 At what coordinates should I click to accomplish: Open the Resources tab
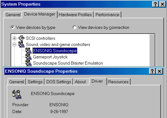118,82
